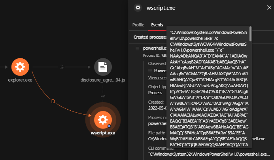Switch to the Events tab
Screen dimensions: 274x160
pyautogui.click(x=157, y=25)
